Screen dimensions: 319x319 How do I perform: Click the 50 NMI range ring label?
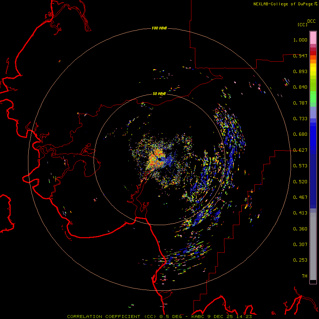tap(159, 94)
